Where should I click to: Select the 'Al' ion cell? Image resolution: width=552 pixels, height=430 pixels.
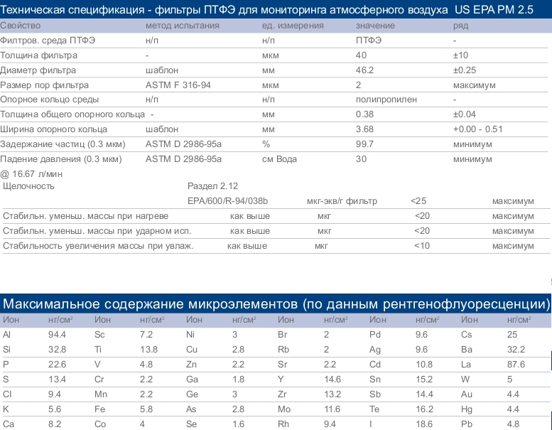coord(6,335)
